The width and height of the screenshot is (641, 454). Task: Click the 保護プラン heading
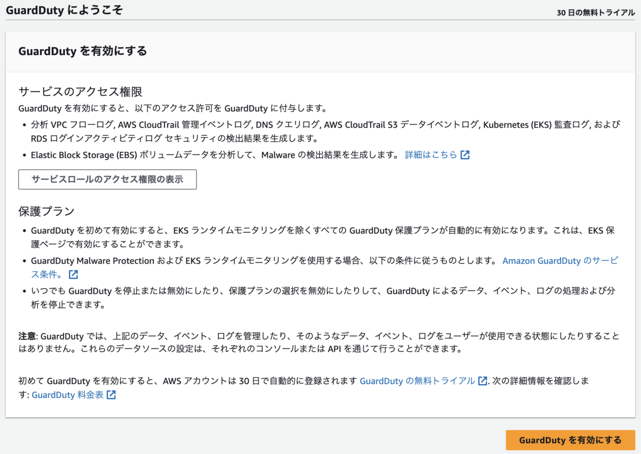coord(46,211)
